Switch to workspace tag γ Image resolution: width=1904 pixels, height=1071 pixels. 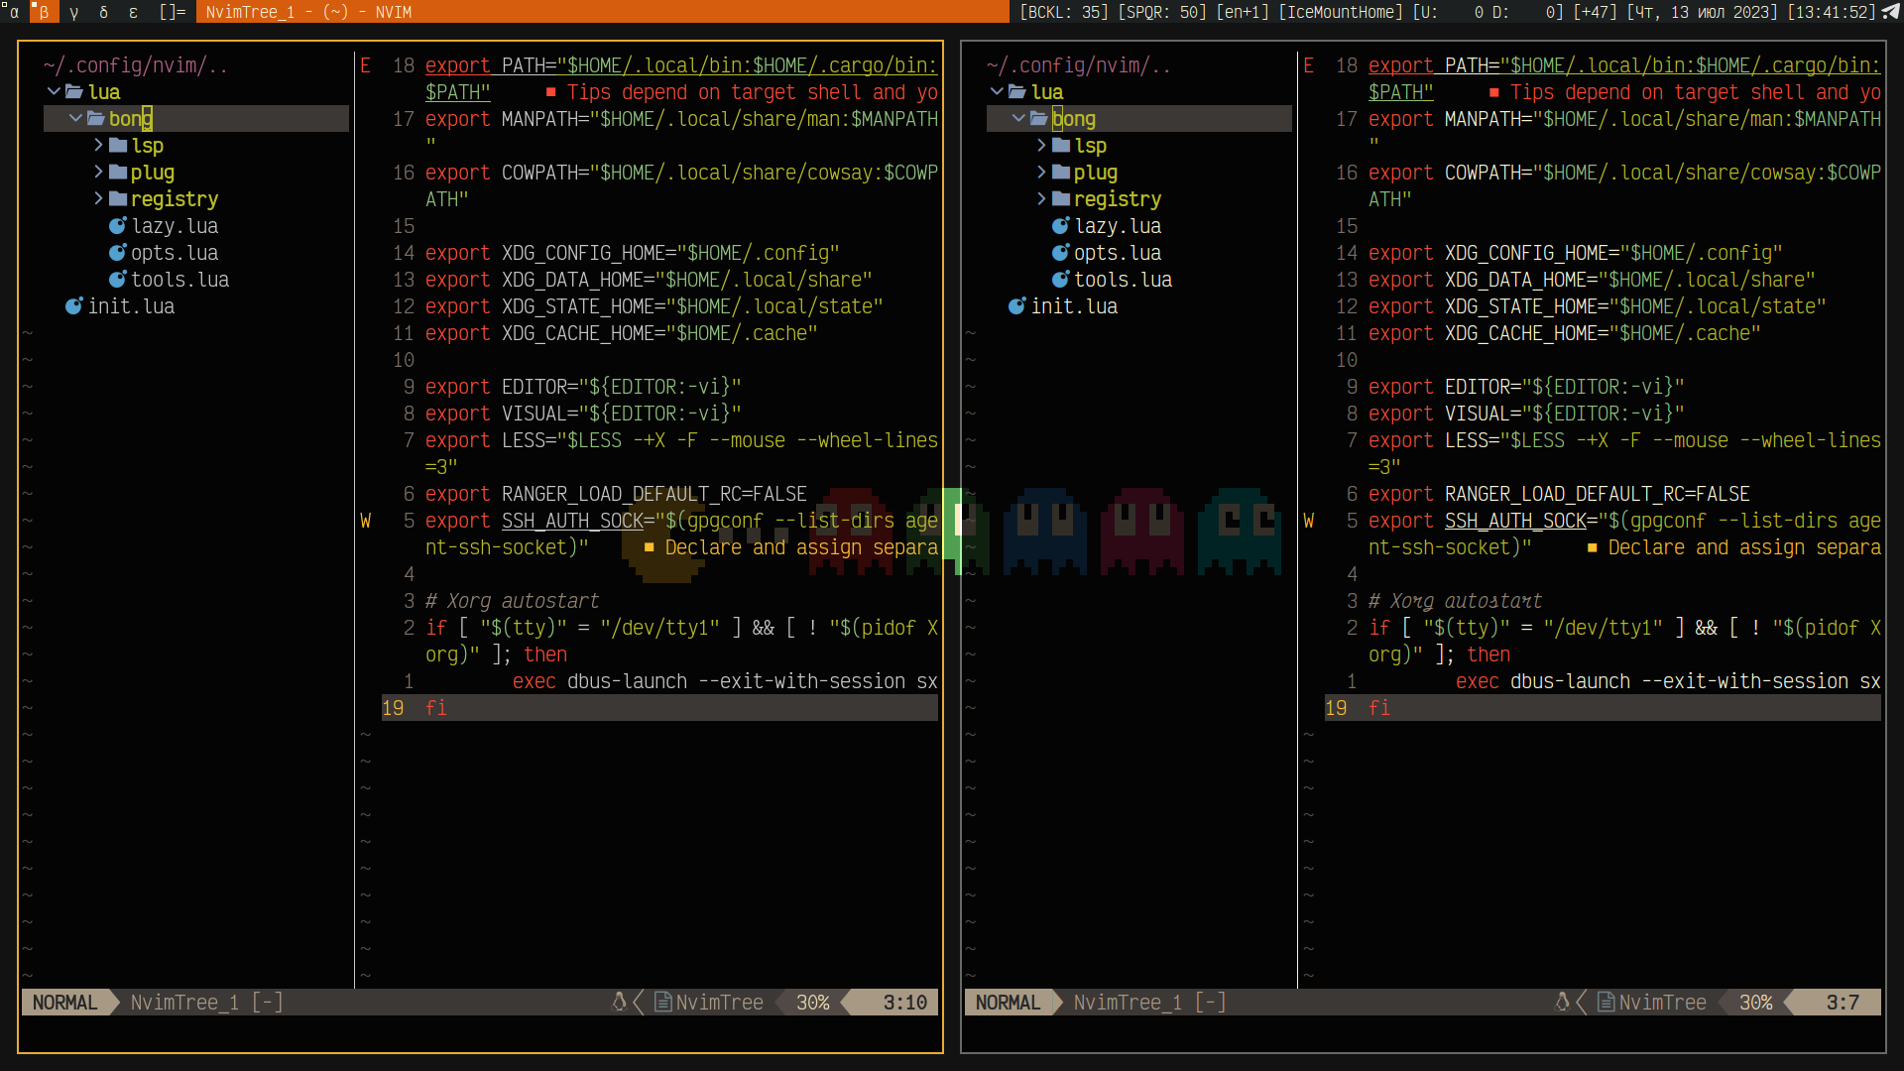tap(72, 12)
